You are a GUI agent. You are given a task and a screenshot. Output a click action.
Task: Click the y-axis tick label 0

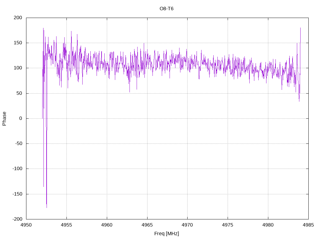[21, 118]
